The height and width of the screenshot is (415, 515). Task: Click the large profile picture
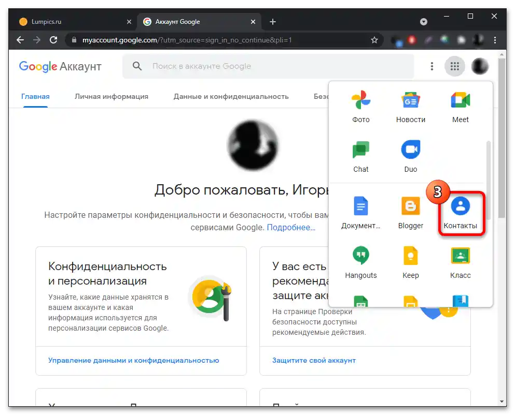pos(253,145)
